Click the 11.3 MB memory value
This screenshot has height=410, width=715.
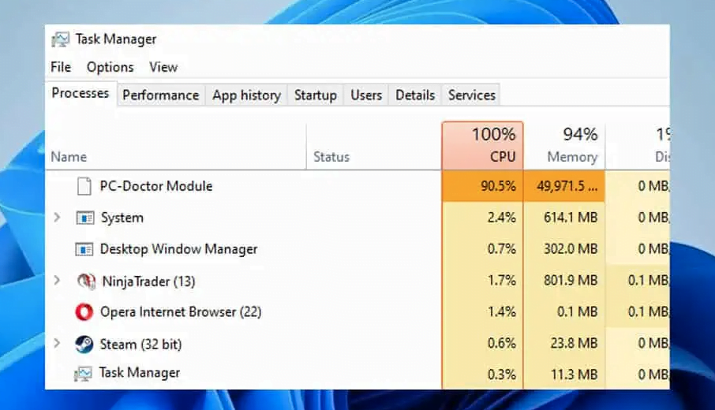coord(574,375)
